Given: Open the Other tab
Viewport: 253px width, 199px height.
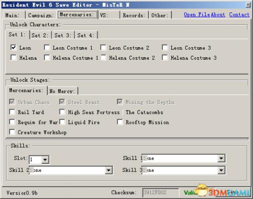Looking at the screenshot, I should (x=160, y=15).
